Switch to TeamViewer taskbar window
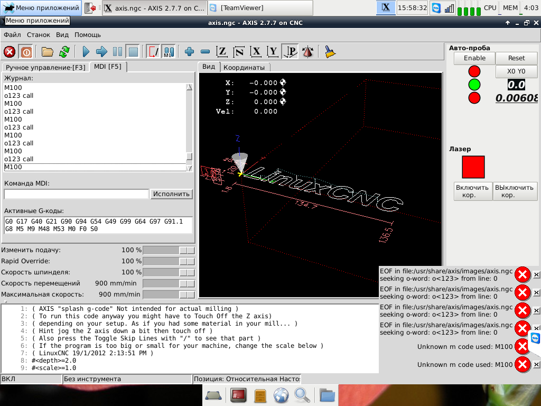Screen dimensions: 541x406 point(260,7)
